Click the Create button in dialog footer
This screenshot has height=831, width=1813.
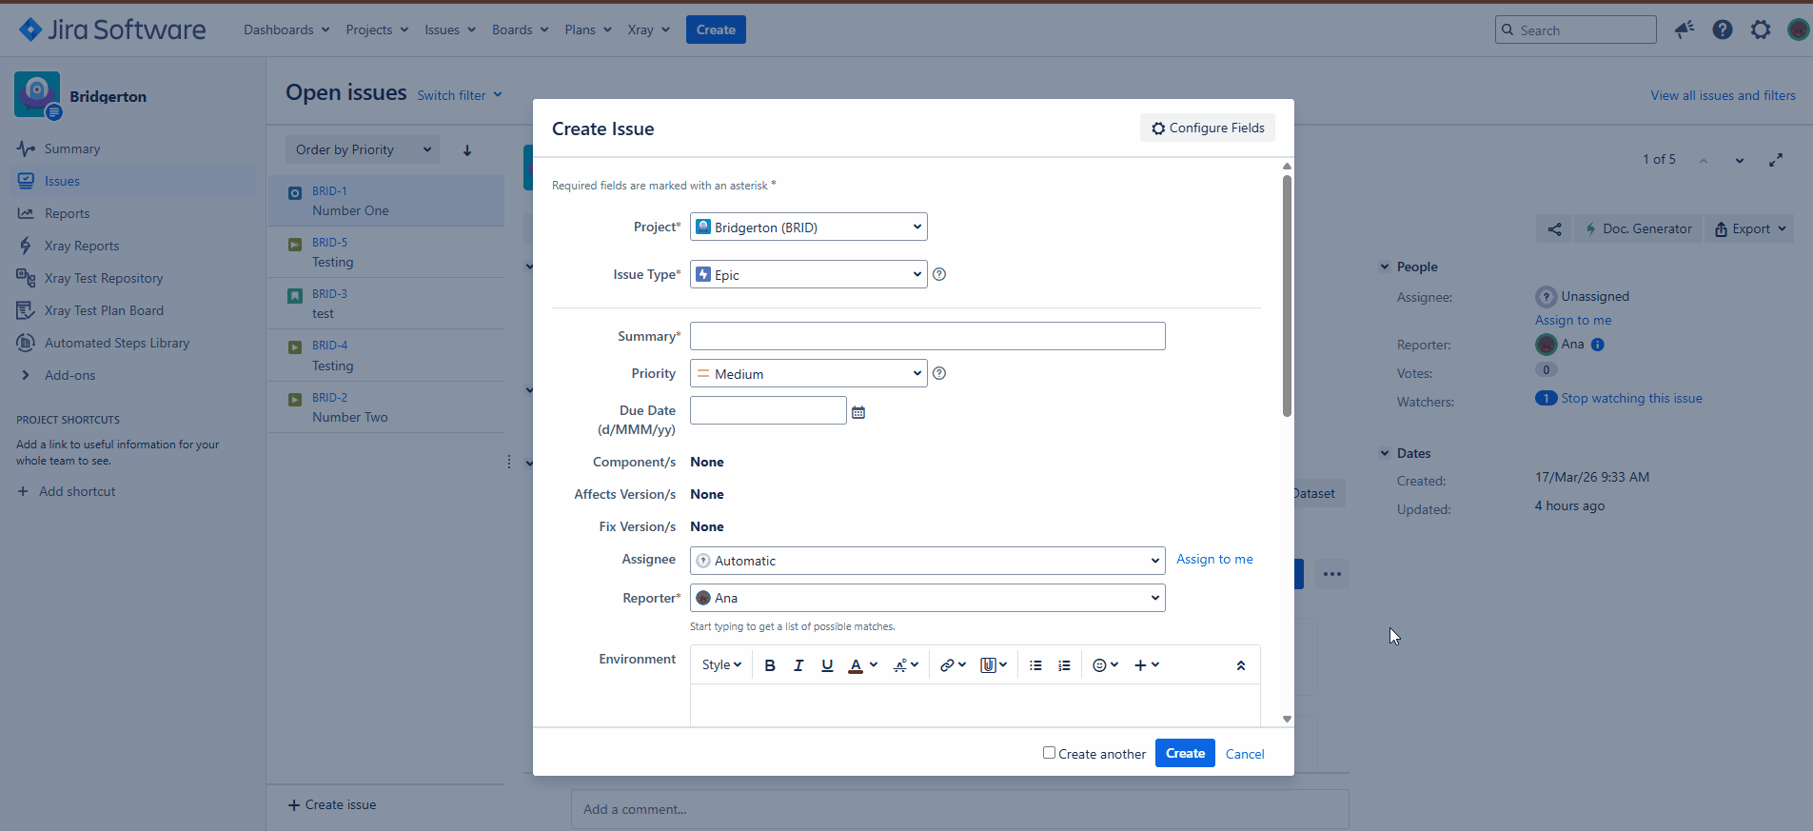point(1185,753)
